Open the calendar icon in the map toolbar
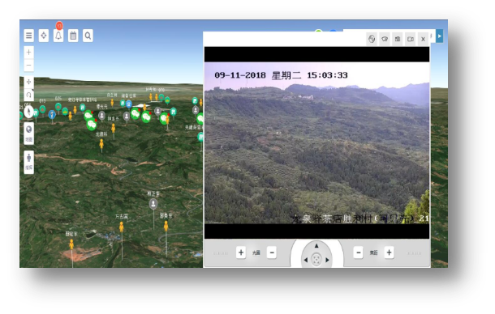The image size is (495, 314). coord(73,36)
